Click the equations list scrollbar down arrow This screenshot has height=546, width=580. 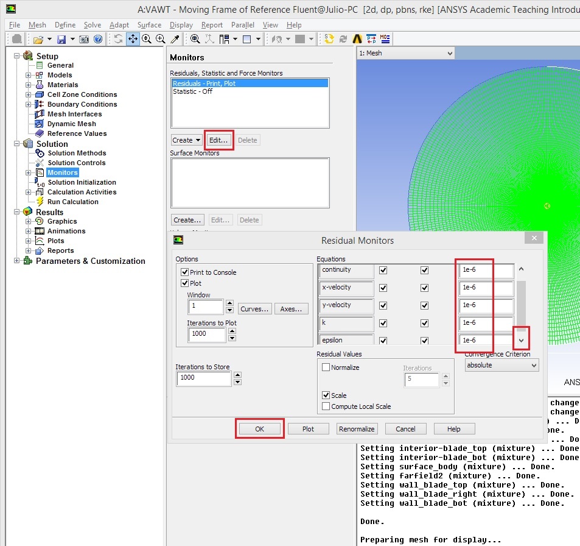(521, 341)
